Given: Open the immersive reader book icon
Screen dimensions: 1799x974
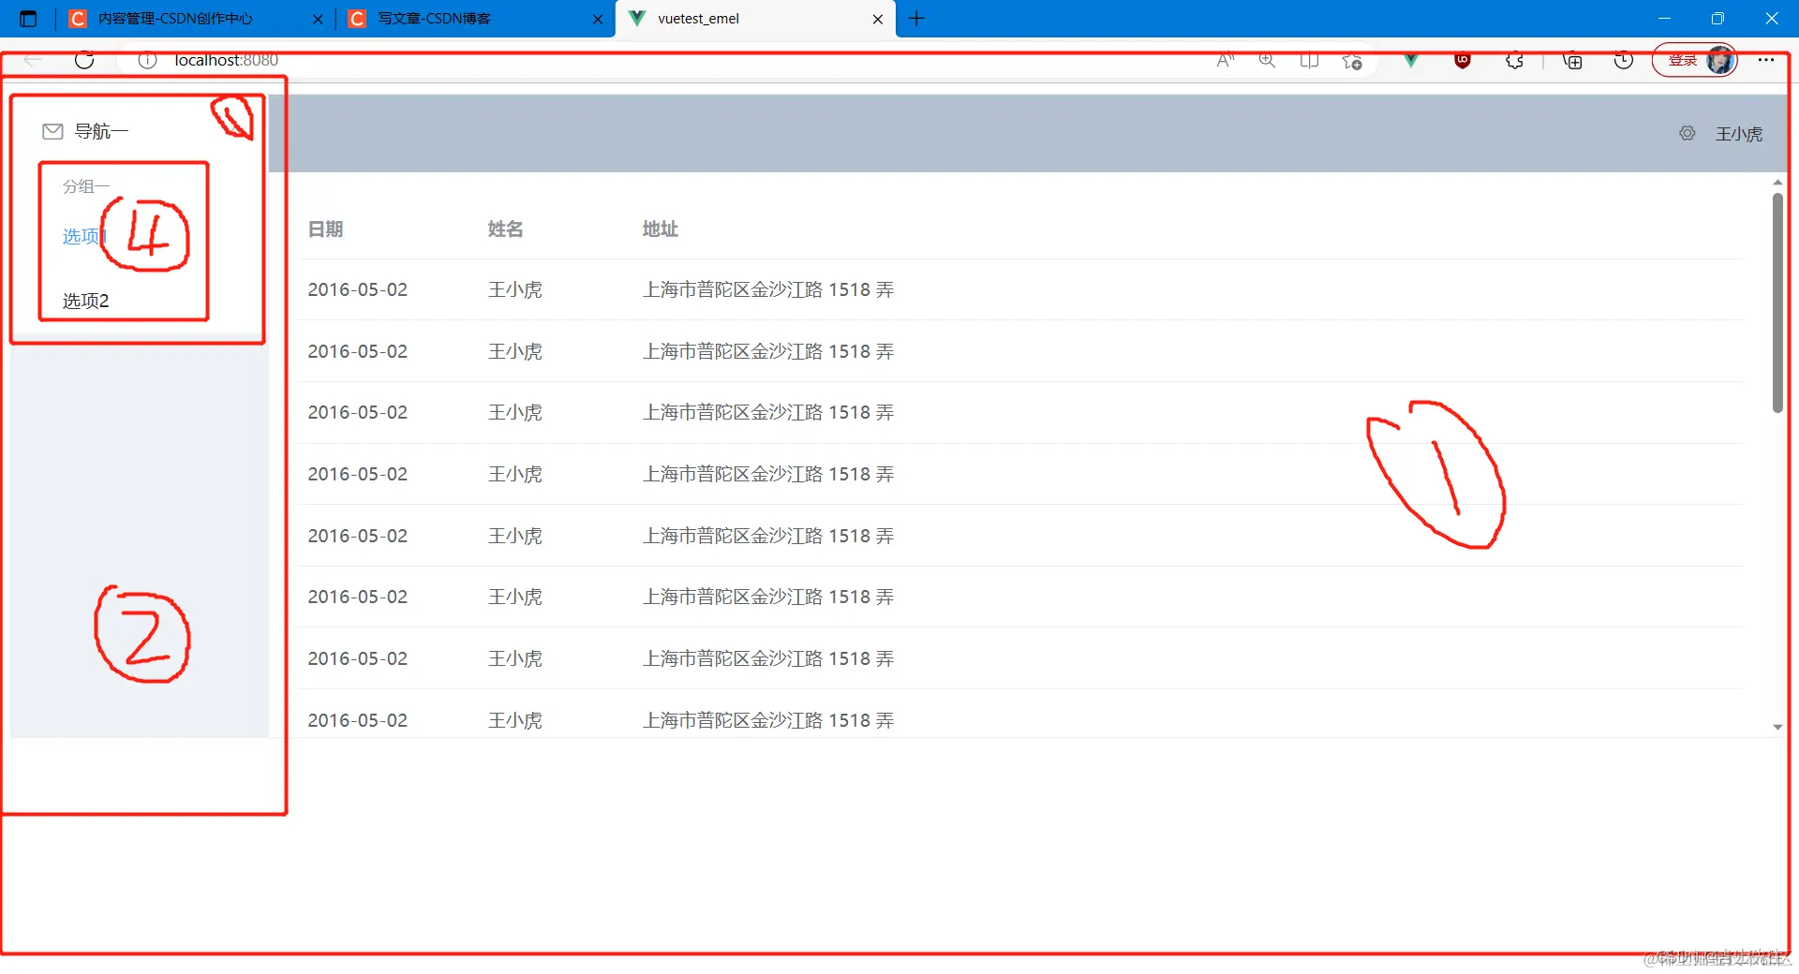Looking at the screenshot, I should (1309, 61).
